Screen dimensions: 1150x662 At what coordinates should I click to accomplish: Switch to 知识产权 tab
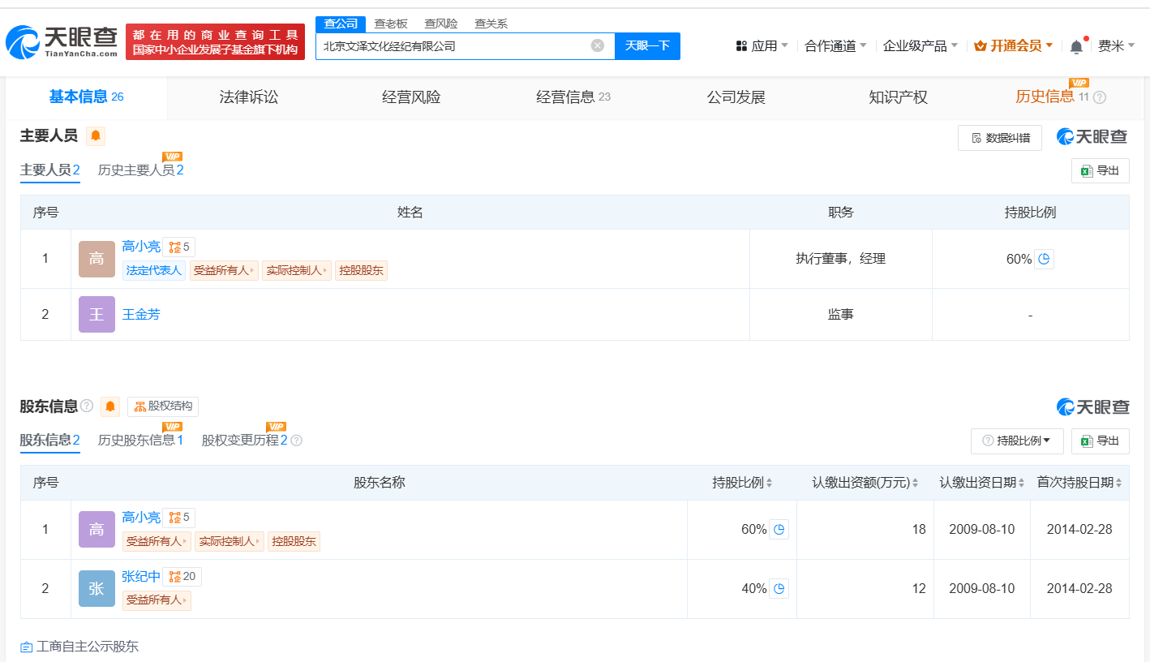(x=898, y=97)
